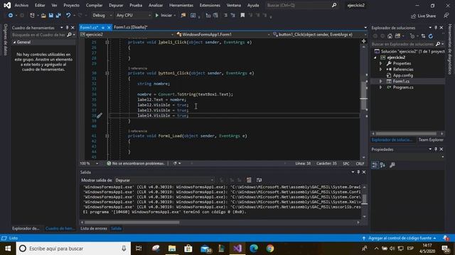
Task: Click the navigate backward toolbar icon
Action: tap(11, 16)
